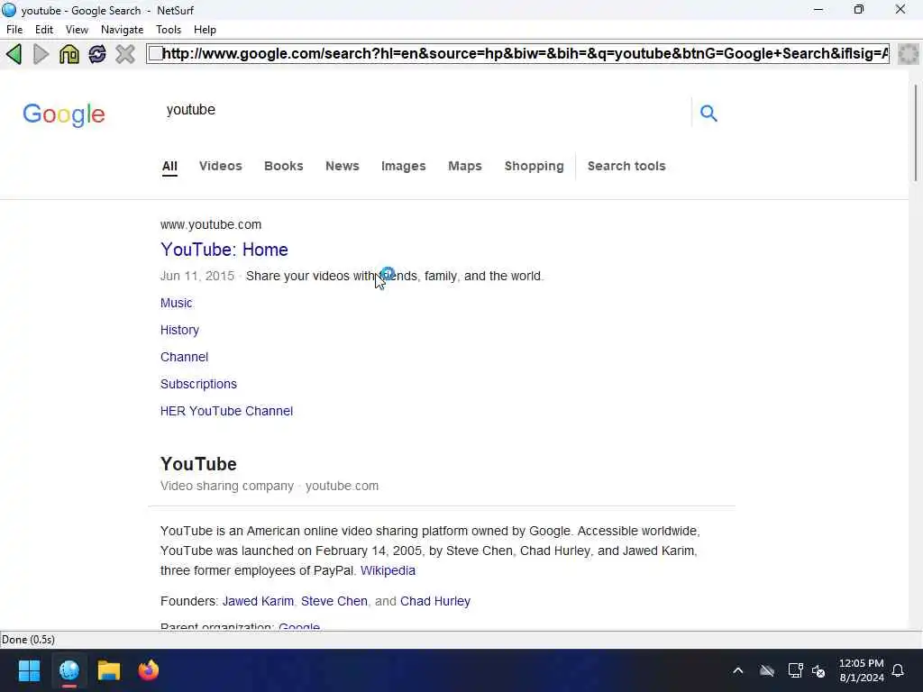Image resolution: width=923 pixels, height=692 pixels.
Task: Stop loading with the X icon
Action: tap(124, 54)
